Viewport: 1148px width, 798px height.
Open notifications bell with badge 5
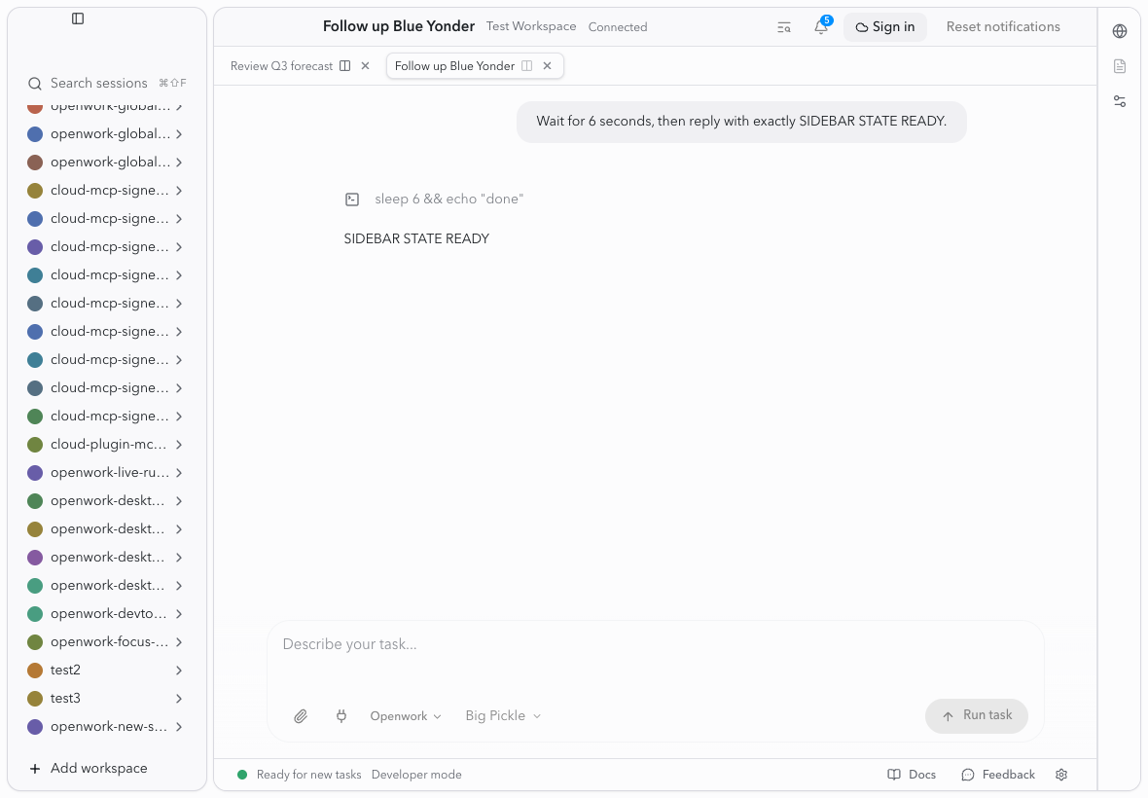pos(821,27)
